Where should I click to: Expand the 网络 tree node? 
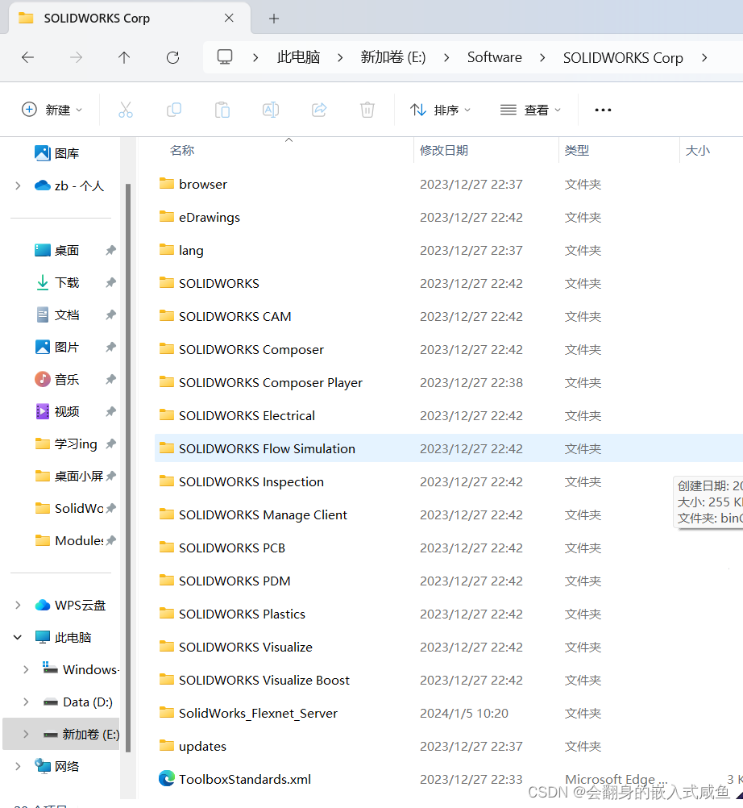[x=18, y=766]
